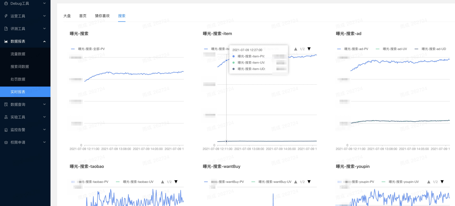Open the 流量数据 submenu item
This screenshot has width=455, height=206.
(x=25, y=54)
